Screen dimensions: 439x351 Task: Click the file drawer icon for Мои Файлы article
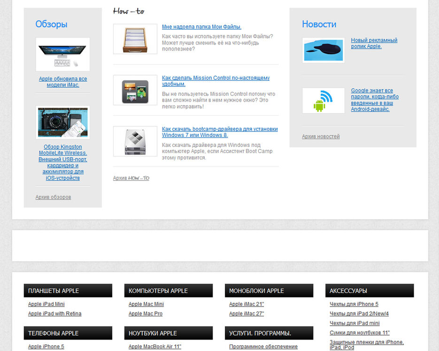135,39
